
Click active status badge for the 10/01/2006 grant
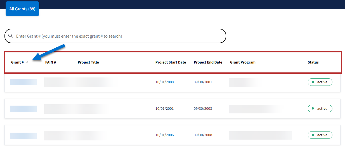(320, 135)
